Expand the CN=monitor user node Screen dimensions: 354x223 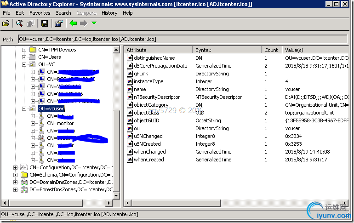pos(33,124)
